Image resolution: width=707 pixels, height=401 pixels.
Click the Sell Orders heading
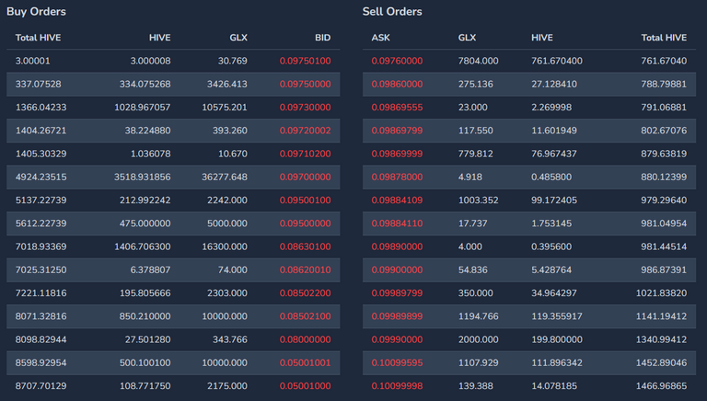pos(392,12)
